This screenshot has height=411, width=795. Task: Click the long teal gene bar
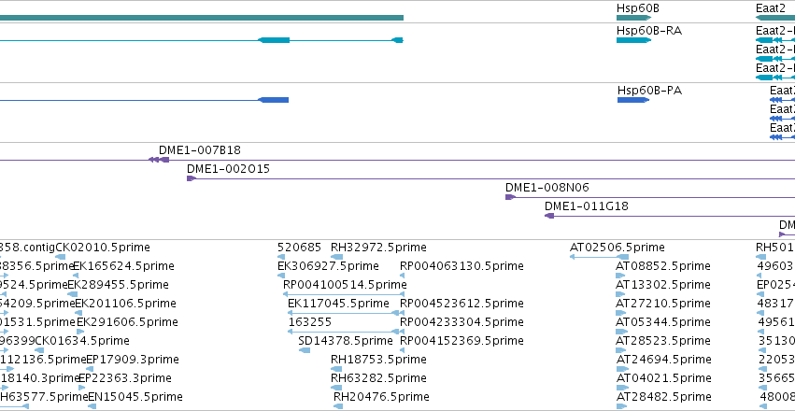pyautogui.click(x=202, y=18)
